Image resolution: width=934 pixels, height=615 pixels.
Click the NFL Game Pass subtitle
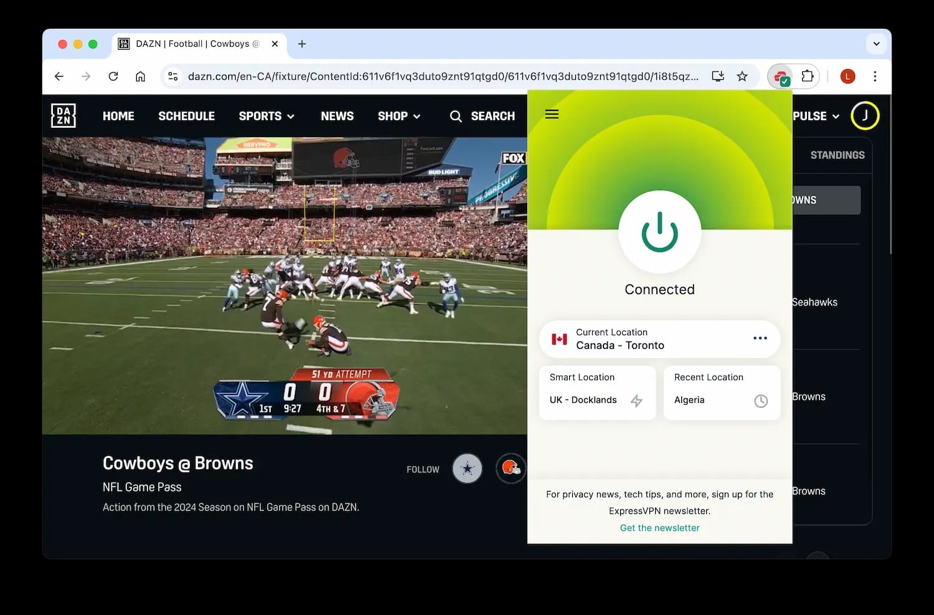[142, 487]
